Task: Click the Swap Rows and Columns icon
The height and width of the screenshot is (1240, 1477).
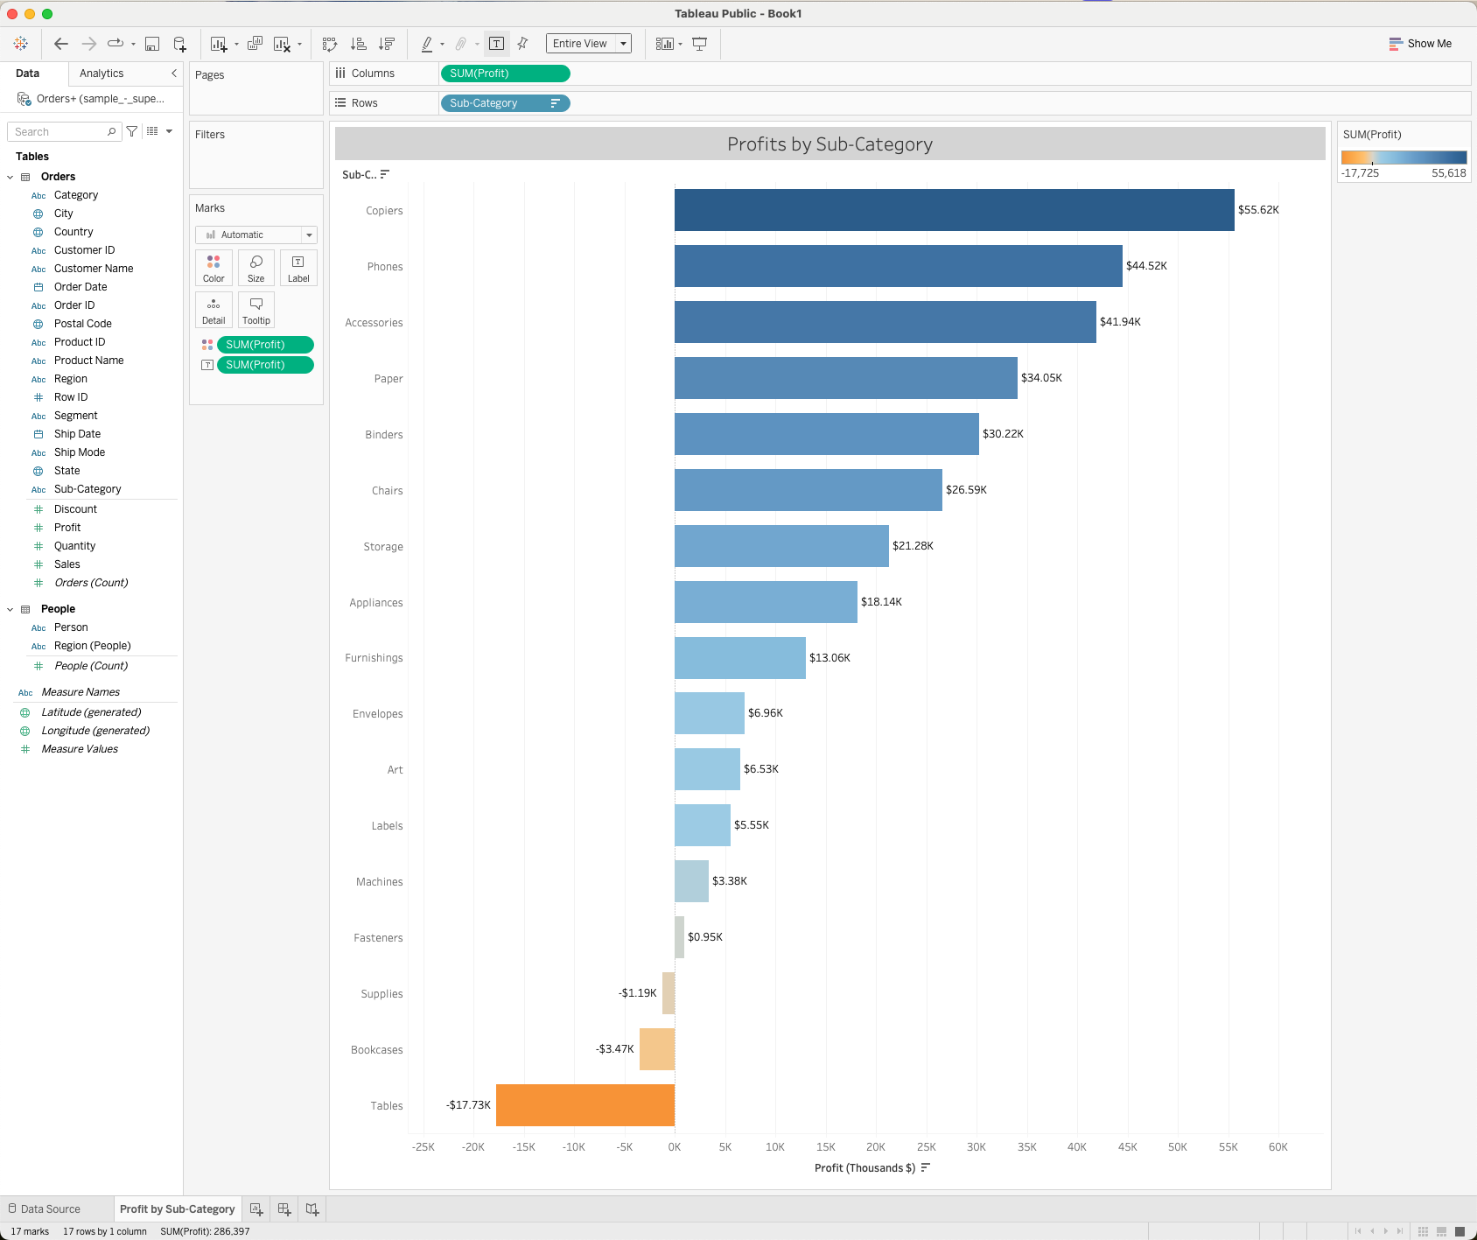Action: [329, 44]
